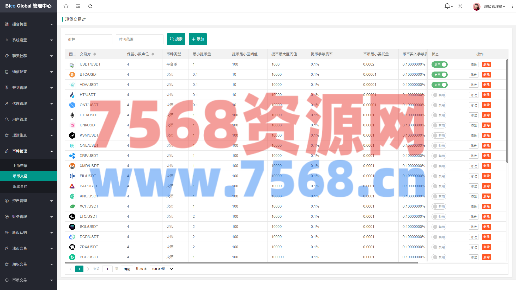Click the 搜索 search button
The image size is (516, 290).
pos(176,39)
